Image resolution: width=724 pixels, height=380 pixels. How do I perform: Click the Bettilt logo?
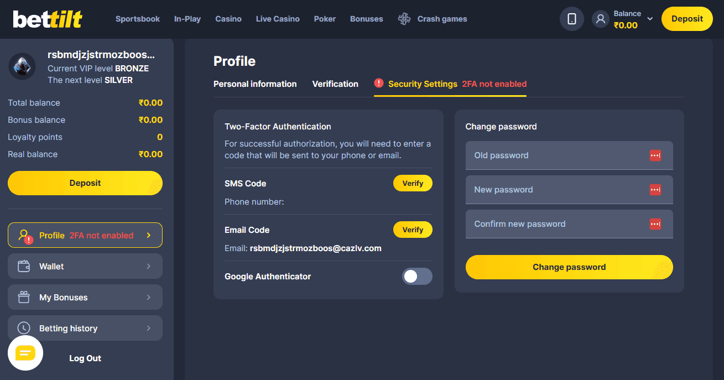48,19
